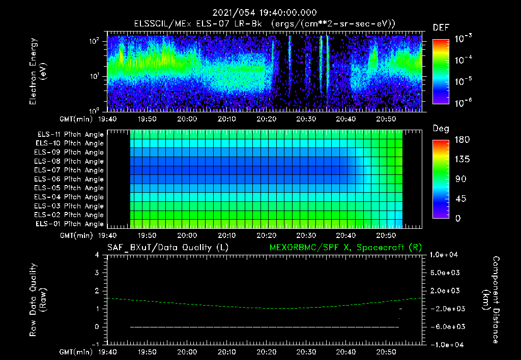Image resolution: width=521 pixels, height=360 pixels.
Task: Select the ELS-11 Pitch Angle row label
Action: coord(70,135)
